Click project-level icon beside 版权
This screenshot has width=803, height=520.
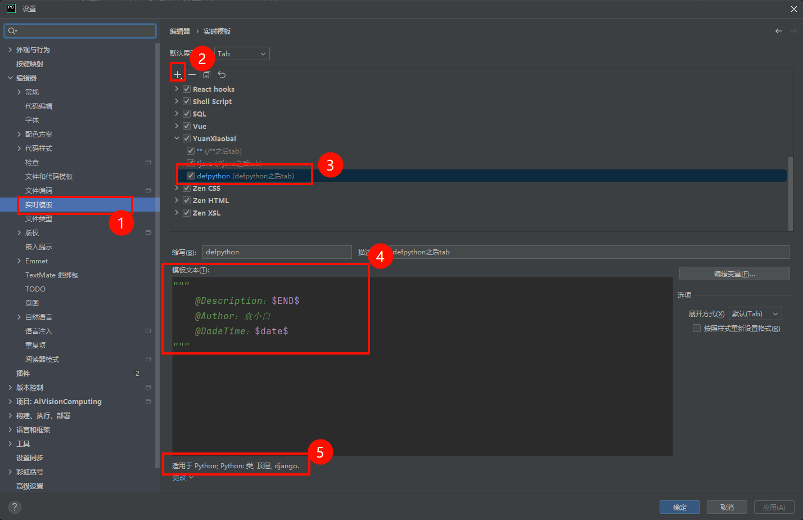[x=148, y=232]
